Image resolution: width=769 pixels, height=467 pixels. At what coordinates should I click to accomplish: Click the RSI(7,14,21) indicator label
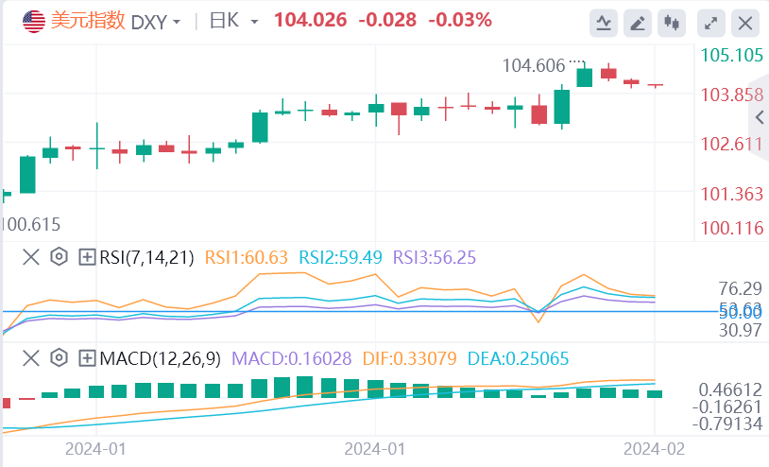point(147,256)
